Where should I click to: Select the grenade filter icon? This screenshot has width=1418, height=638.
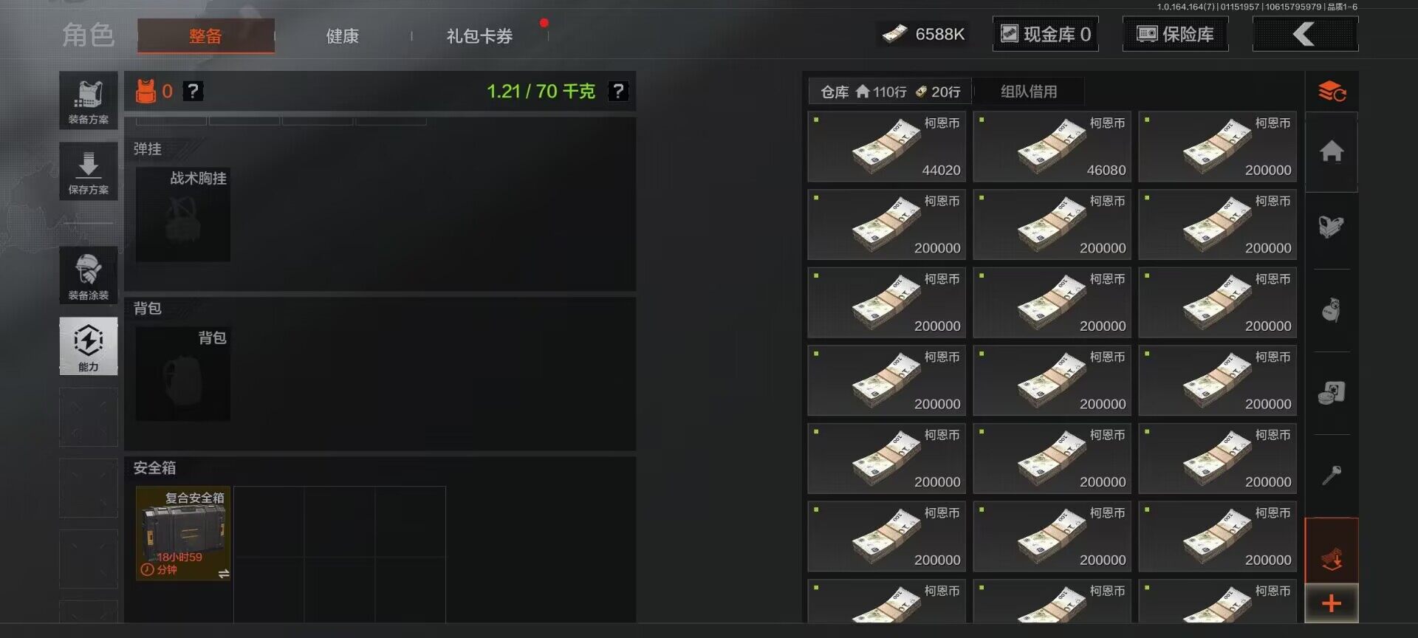1332,309
